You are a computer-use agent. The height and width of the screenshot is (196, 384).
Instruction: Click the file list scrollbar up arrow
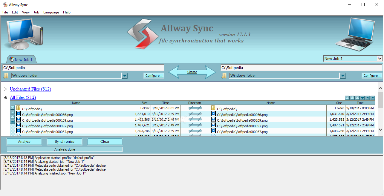pyautogui.click(x=380, y=88)
